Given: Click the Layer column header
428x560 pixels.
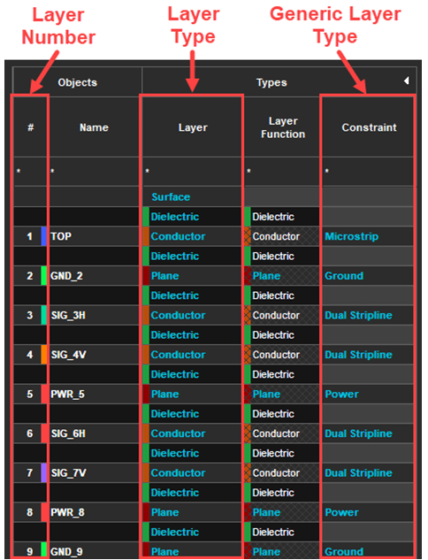Looking at the screenshot, I should click(x=193, y=127).
